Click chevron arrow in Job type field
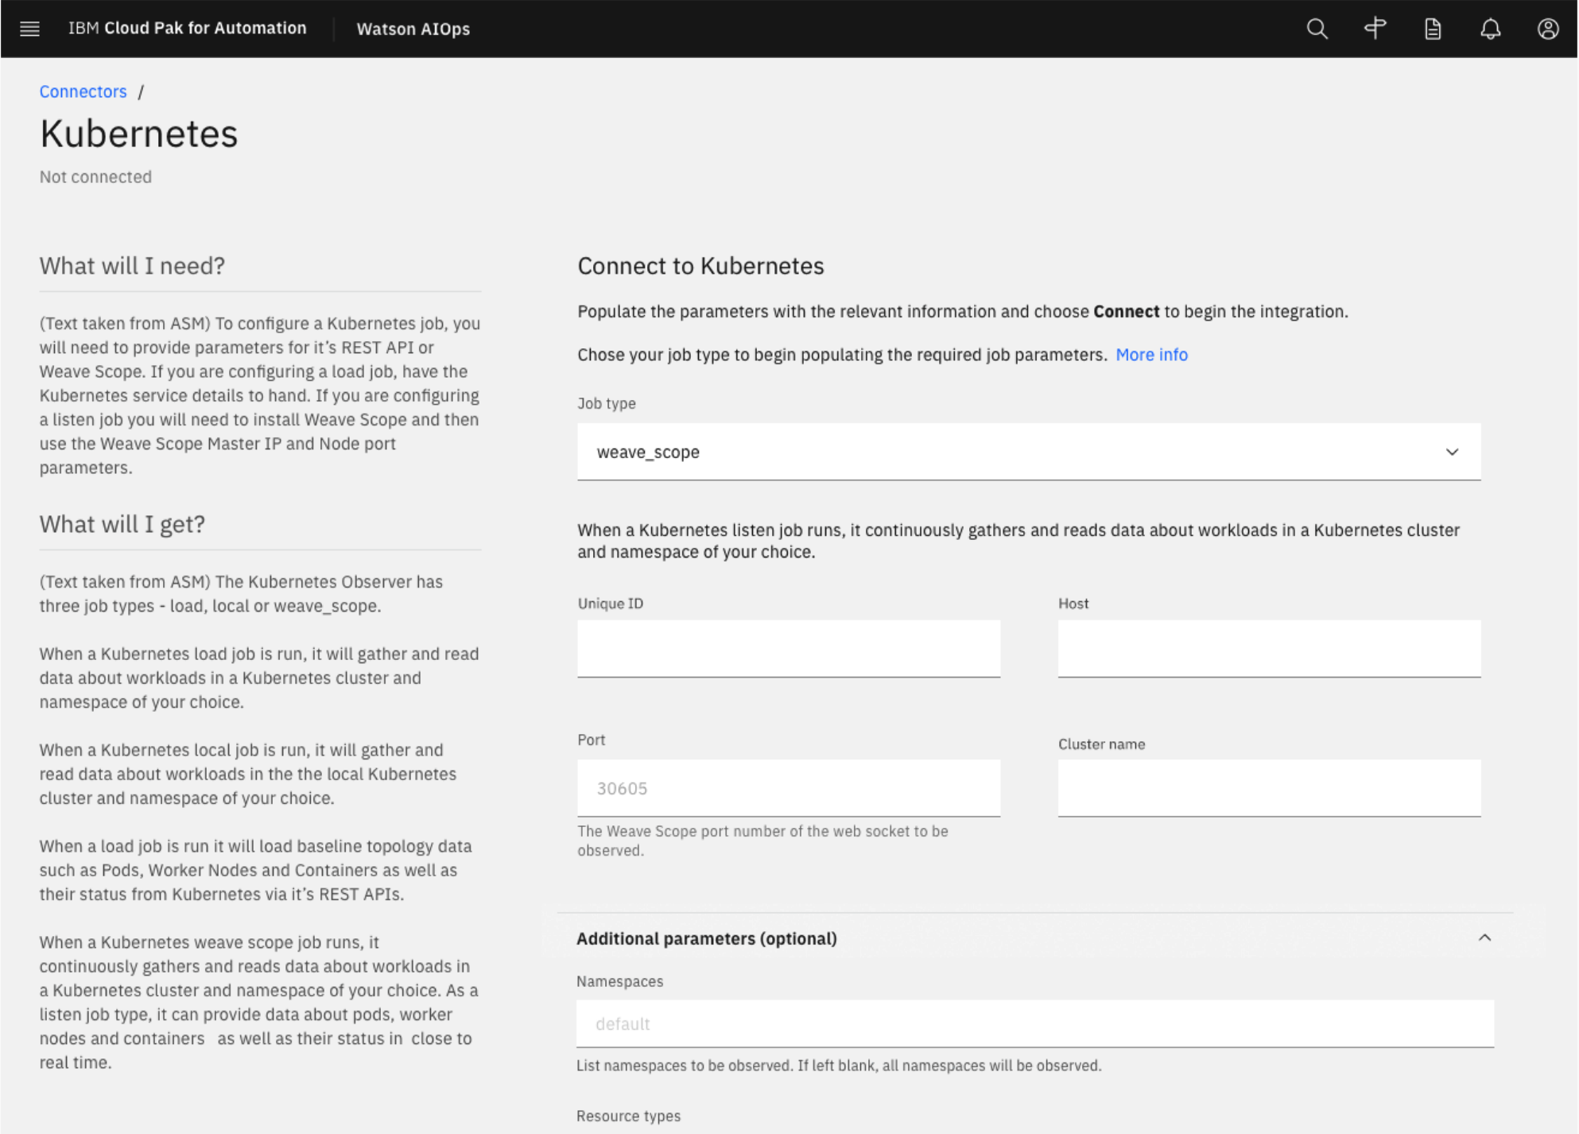 pos(1452,452)
